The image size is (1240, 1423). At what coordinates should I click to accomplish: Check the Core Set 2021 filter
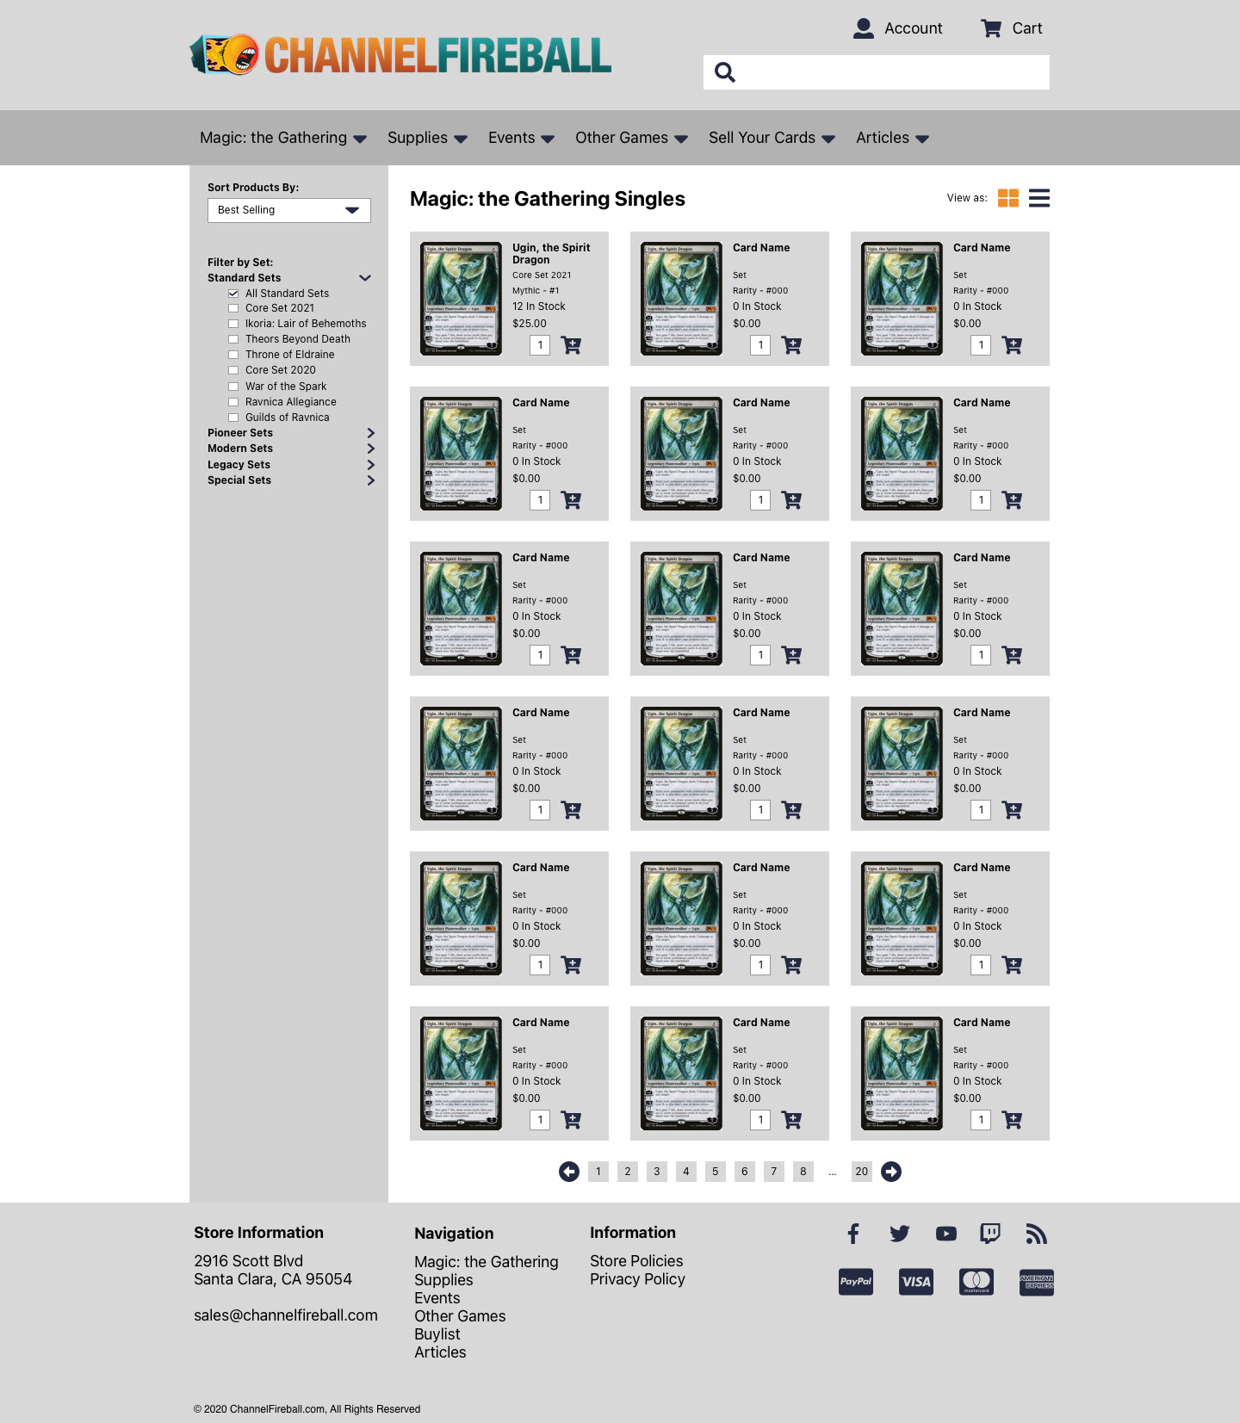[233, 308]
